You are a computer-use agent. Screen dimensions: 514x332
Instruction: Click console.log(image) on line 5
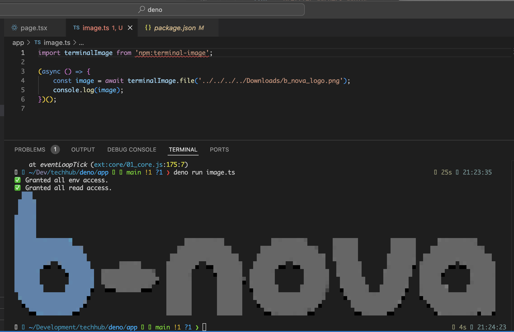coord(88,90)
